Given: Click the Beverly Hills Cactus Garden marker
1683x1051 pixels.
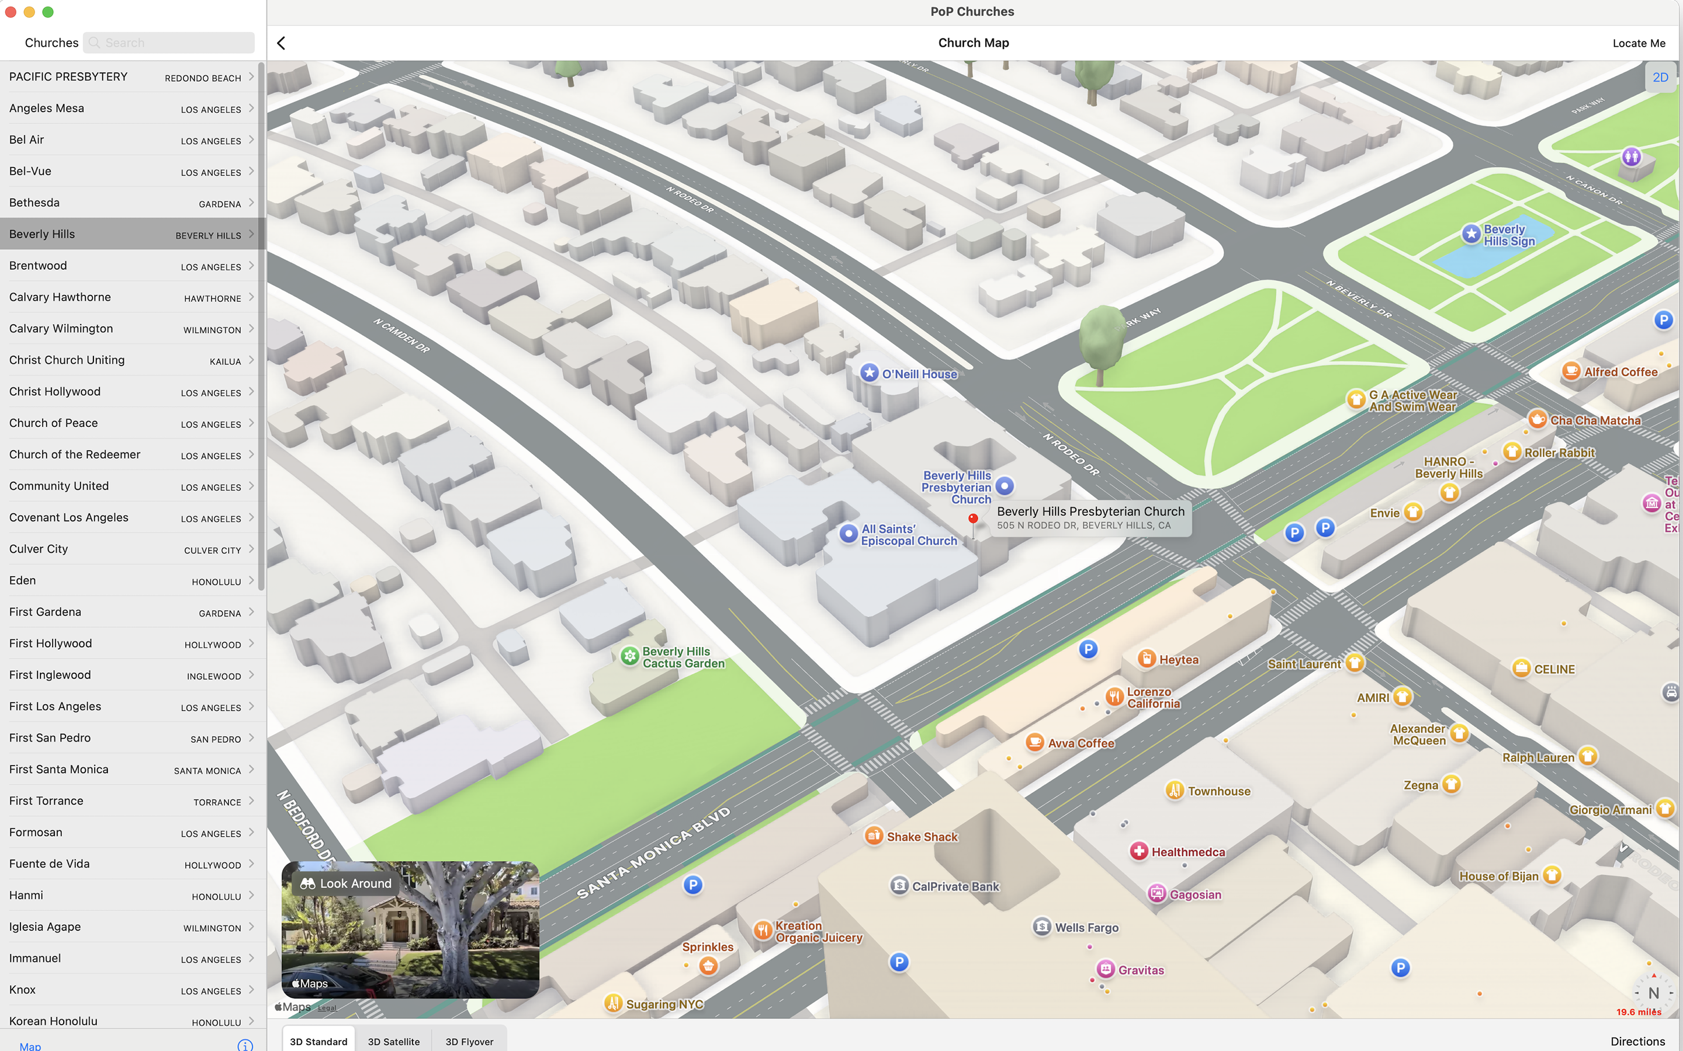Looking at the screenshot, I should 630,656.
